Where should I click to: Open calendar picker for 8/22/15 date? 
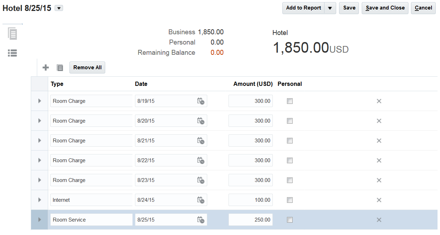tap(201, 160)
